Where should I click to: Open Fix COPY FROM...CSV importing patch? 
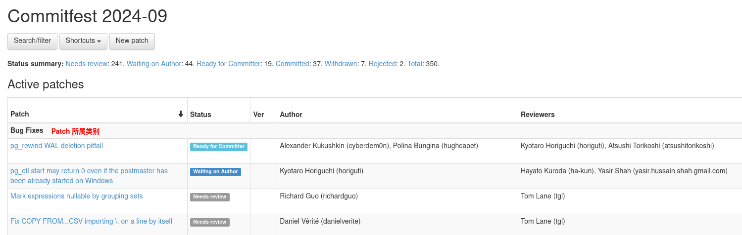[x=91, y=221]
